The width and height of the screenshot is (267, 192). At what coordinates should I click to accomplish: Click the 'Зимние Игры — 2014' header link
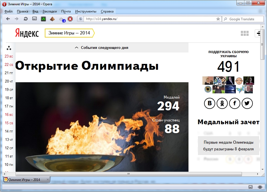[69, 33]
